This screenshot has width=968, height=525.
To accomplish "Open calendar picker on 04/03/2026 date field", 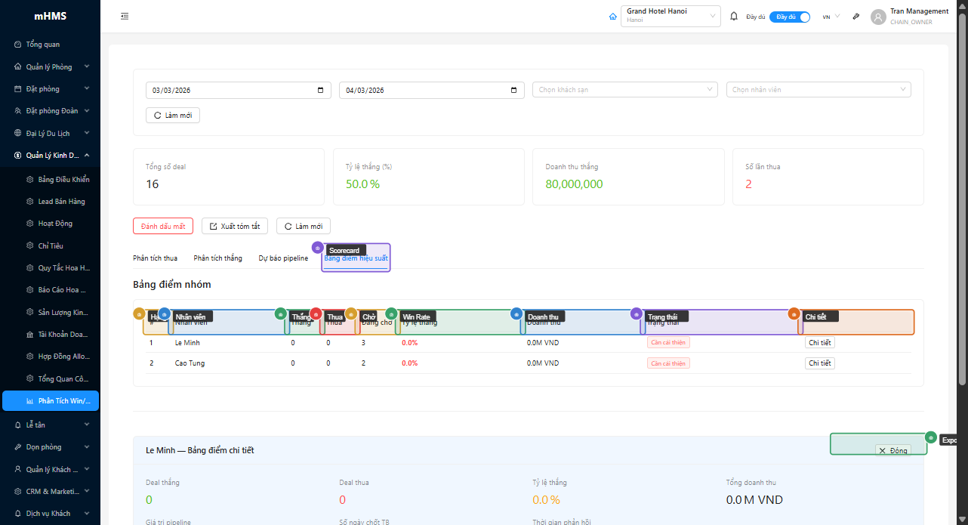I will 513,90.
